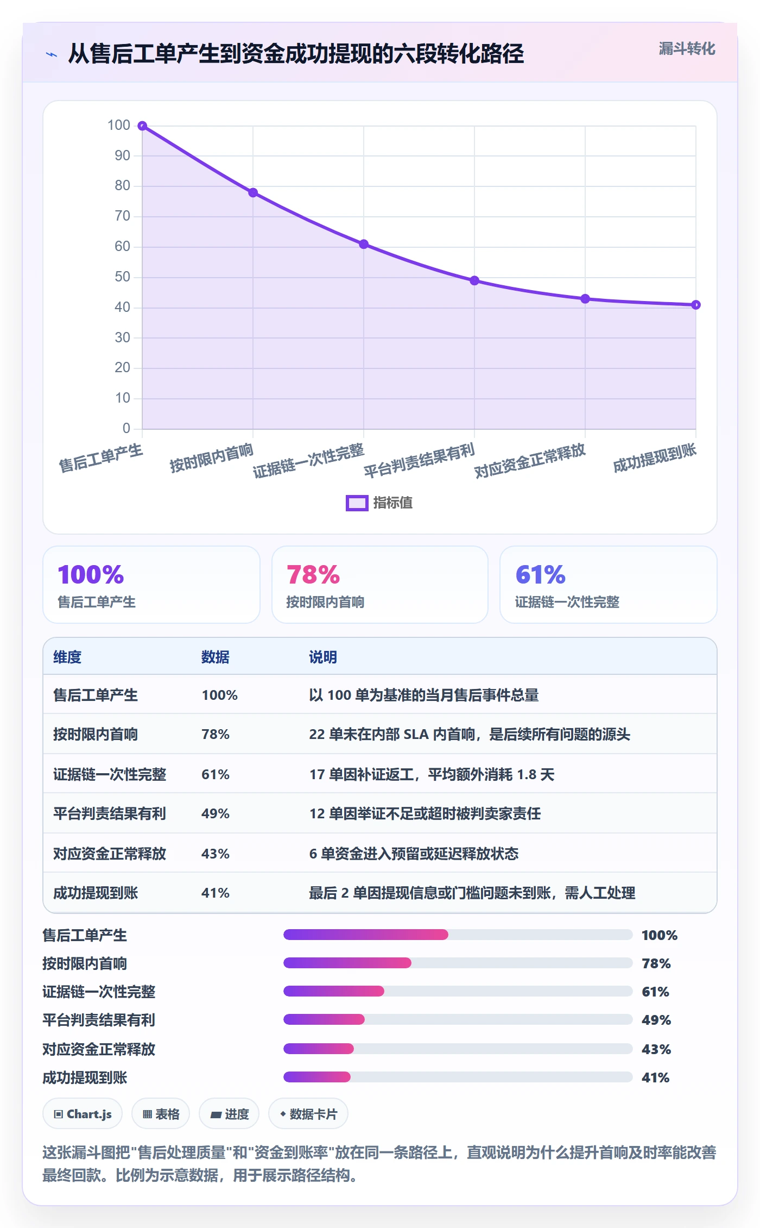Click the 按时限内首响 progress bar

458,963
